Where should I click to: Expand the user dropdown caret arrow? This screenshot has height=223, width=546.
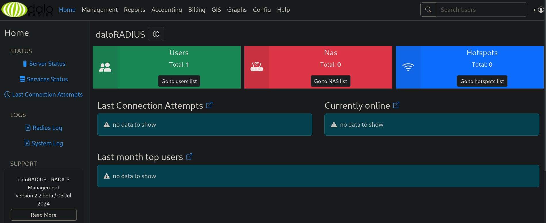[x=534, y=10]
